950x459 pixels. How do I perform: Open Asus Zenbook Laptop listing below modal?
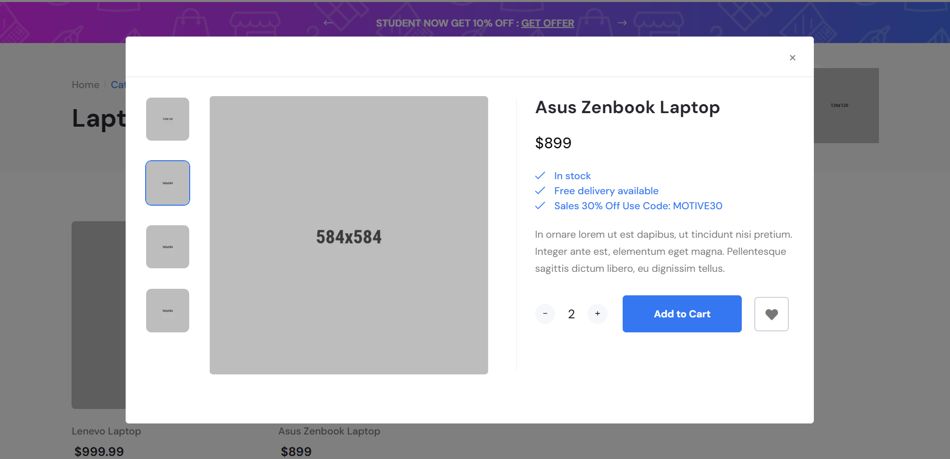(329, 431)
